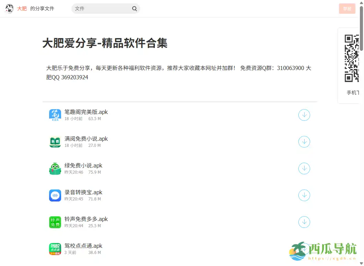Click the 绿免费小说 parrot app icon
The width and height of the screenshot is (364, 266).
pos(55,169)
